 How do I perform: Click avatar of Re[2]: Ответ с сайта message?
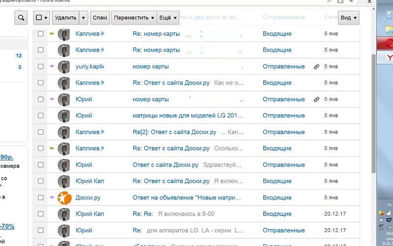64,132
